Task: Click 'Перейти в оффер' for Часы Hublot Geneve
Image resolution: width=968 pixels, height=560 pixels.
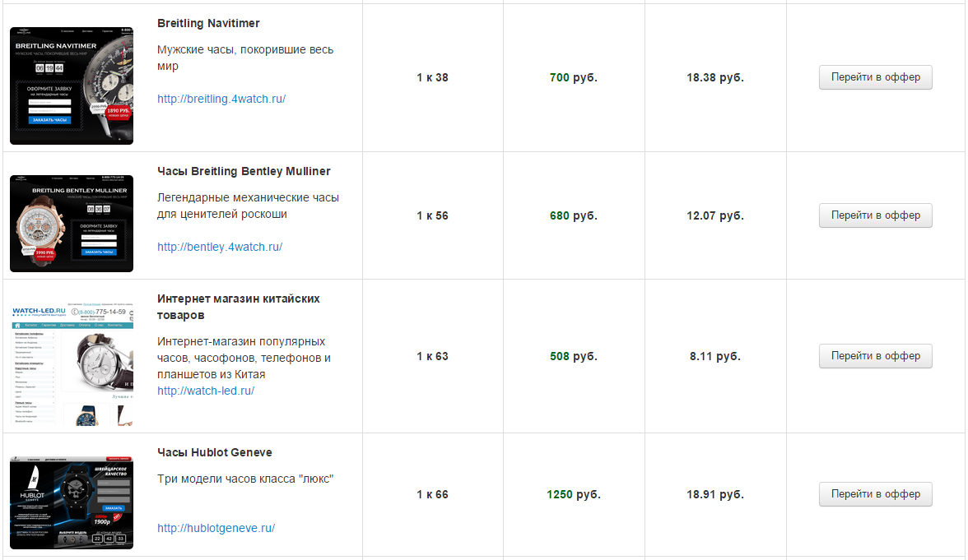Action: (875, 494)
